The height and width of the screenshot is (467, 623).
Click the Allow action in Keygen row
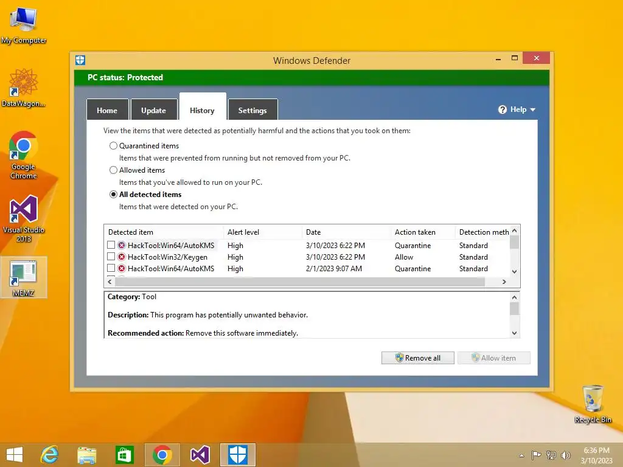coord(404,257)
